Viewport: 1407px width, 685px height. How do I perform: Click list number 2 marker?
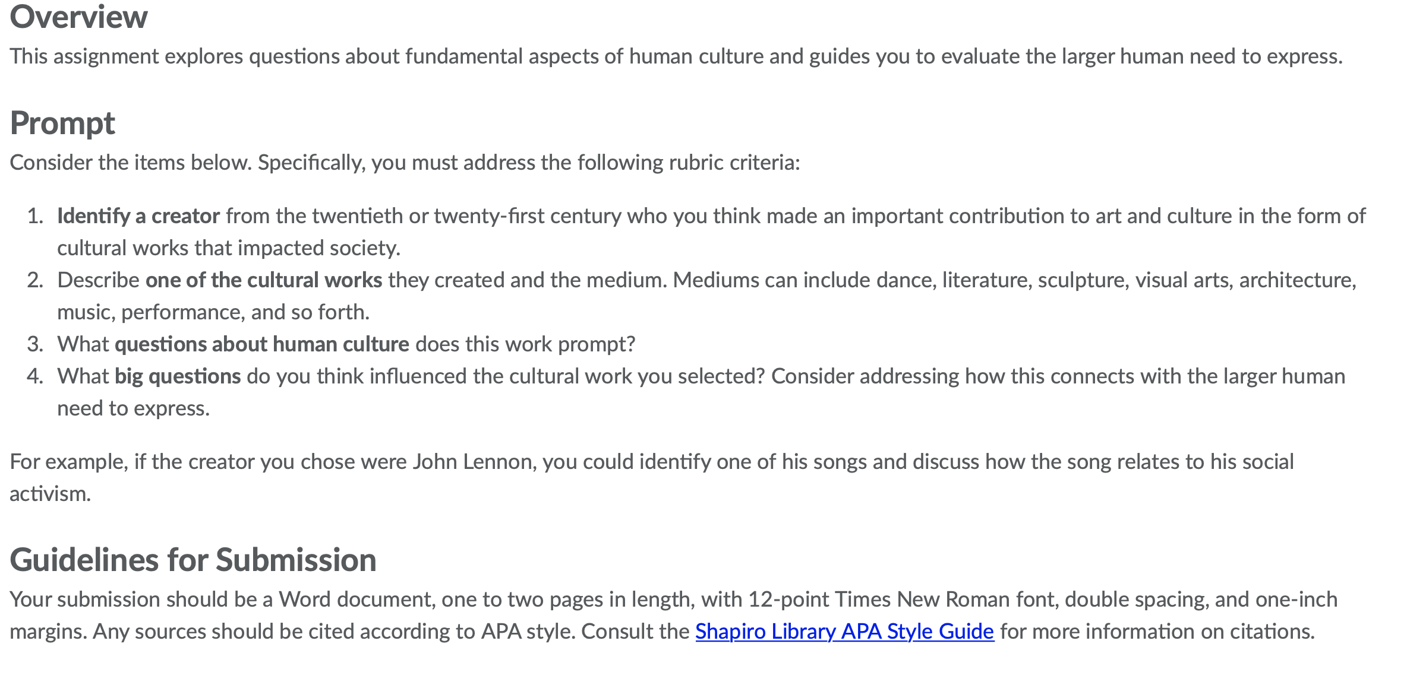(x=35, y=280)
